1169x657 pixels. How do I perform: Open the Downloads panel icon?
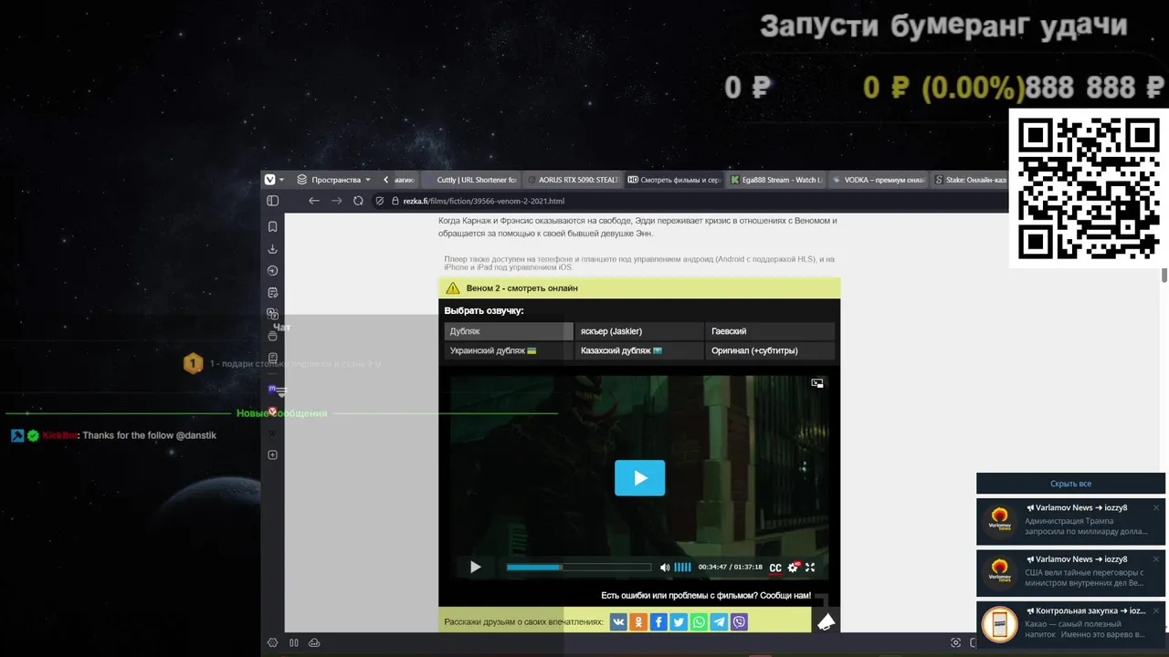click(x=272, y=249)
